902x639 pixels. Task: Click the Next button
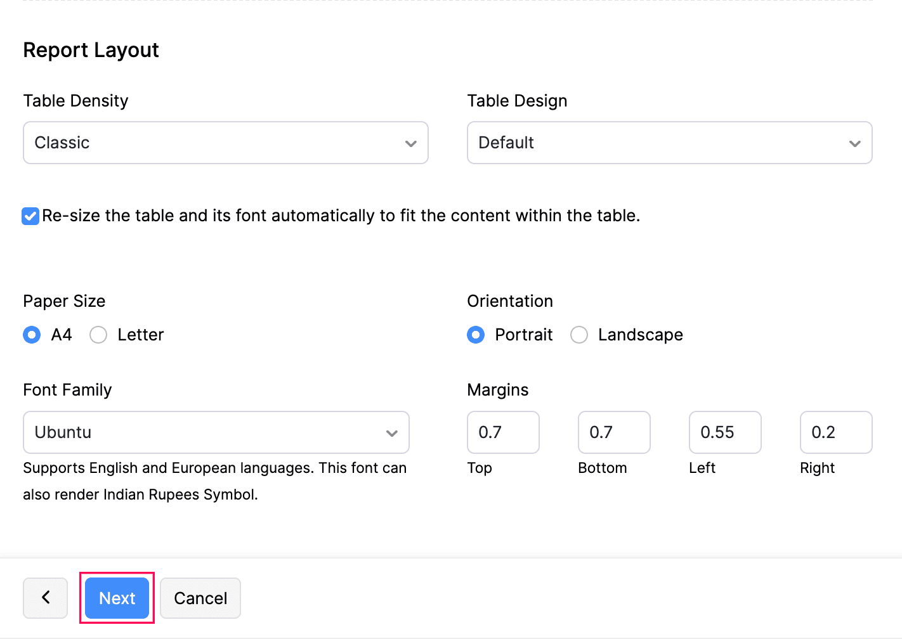coord(117,598)
